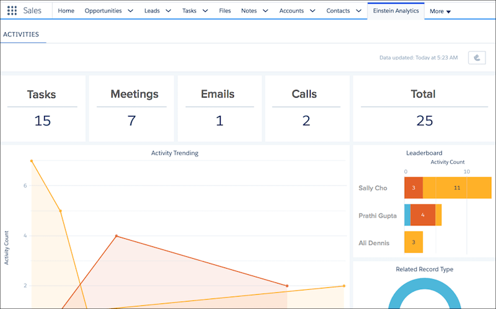Click the Calls count 2
The image size is (496, 309).
tap(306, 121)
